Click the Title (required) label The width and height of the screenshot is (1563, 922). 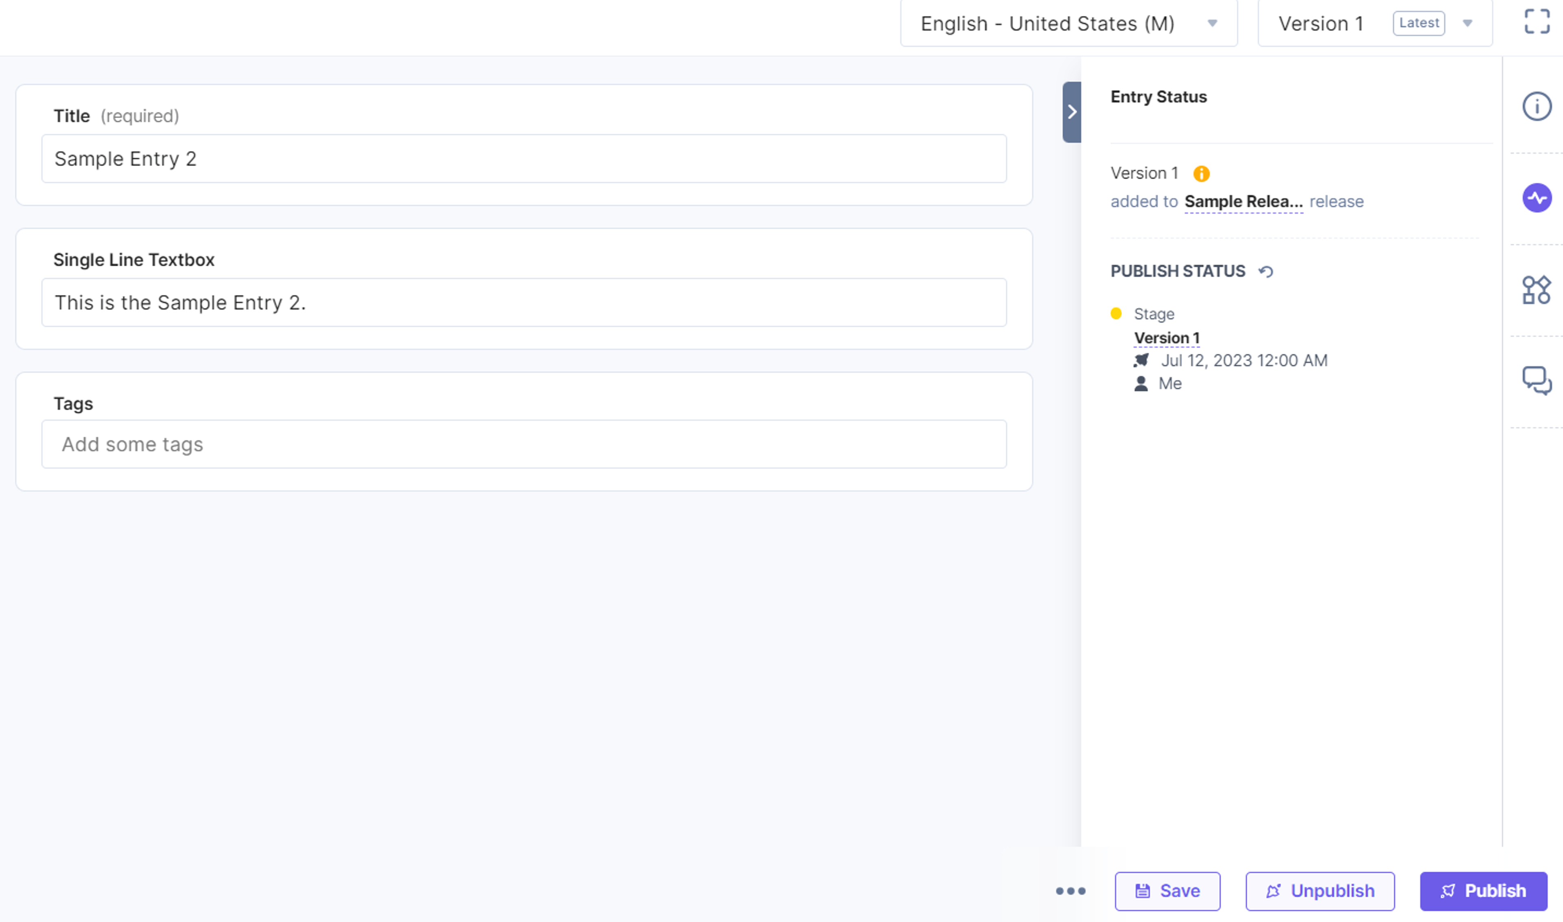point(116,116)
